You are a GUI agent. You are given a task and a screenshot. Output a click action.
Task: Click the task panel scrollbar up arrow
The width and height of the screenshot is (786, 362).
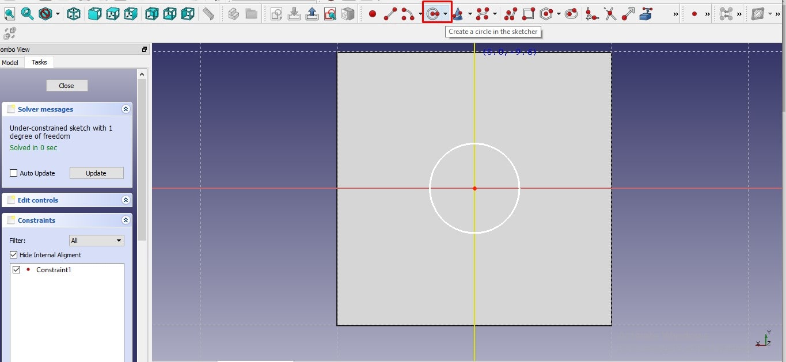click(142, 74)
